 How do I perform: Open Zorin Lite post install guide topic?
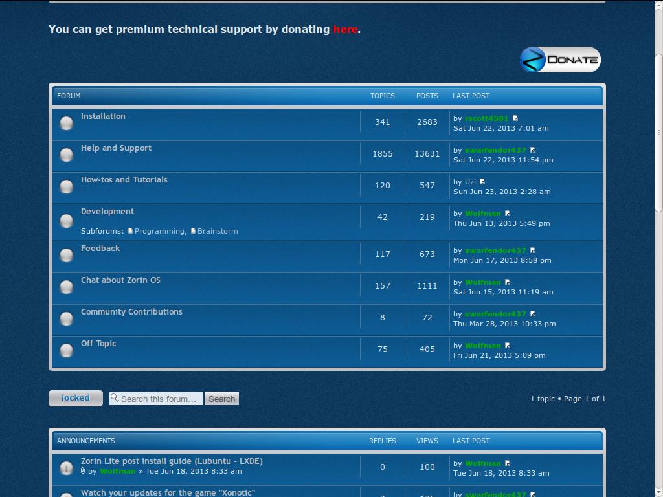click(x=172, y=461)
